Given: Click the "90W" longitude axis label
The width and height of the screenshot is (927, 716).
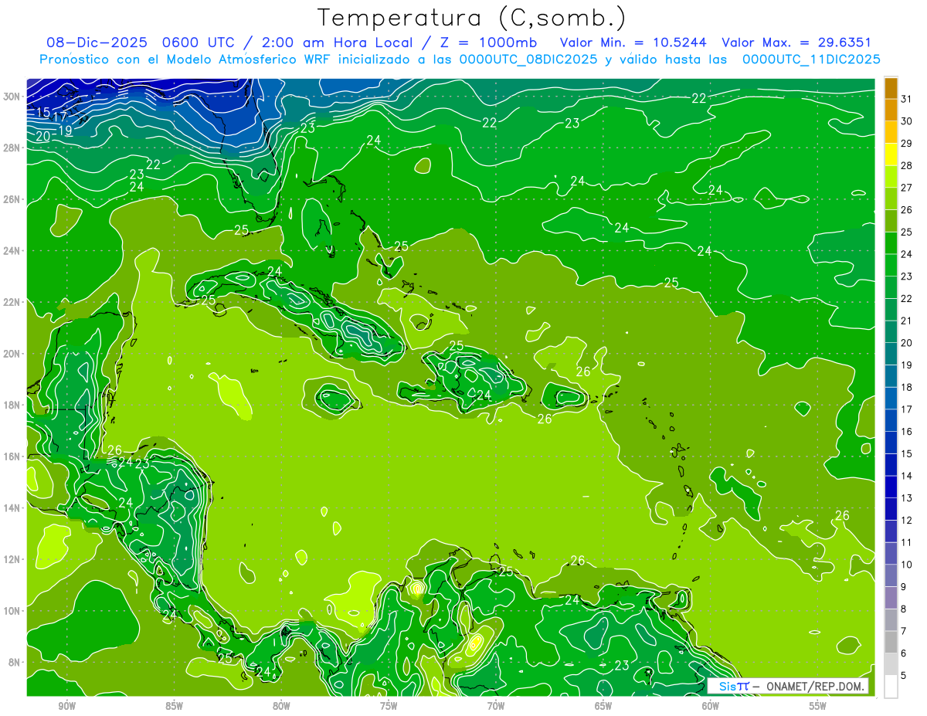Looking at the screenshot, I should (x=66, y=706).
